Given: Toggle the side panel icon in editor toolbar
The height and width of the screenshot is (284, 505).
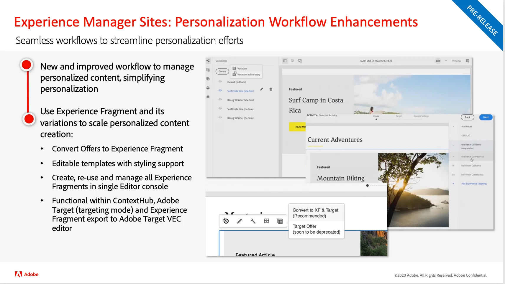Looking at the screenshot, I should pos(285,61).
